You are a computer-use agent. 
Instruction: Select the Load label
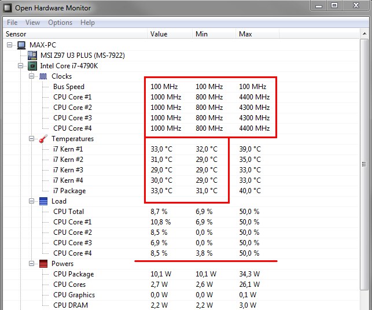(x=59, y=201)
